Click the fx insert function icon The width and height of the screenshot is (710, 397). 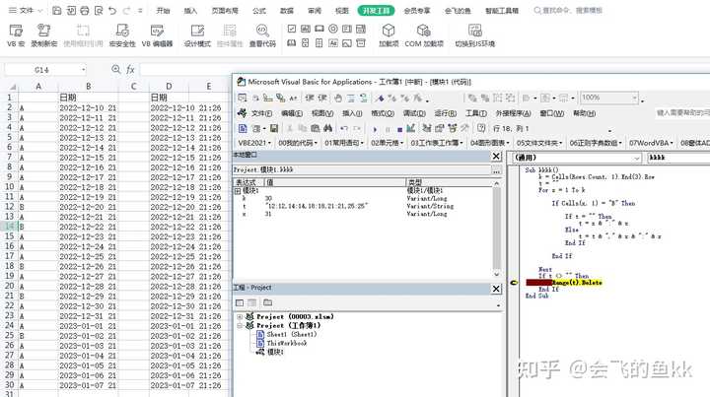click(x=130, y=69)
